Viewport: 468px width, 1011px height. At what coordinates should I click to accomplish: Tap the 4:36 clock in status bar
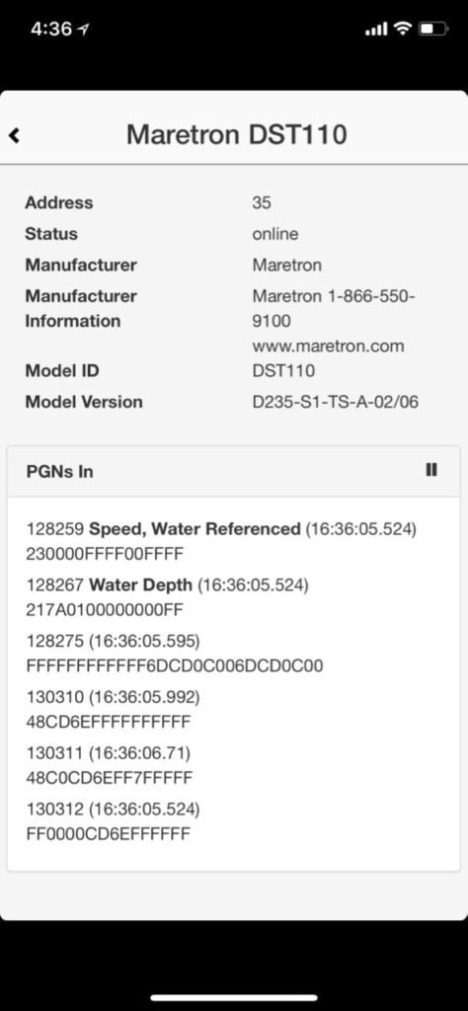click(x=51, y=29)
